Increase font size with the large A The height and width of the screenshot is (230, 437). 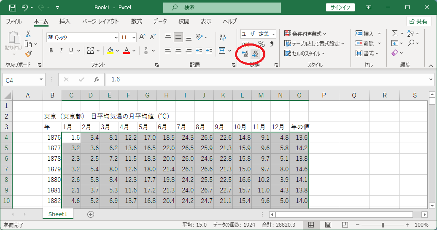point(142,37)
